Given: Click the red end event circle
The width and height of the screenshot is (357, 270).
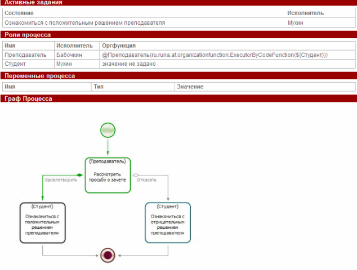Looking at the screenshot, I should click(108, 255).
